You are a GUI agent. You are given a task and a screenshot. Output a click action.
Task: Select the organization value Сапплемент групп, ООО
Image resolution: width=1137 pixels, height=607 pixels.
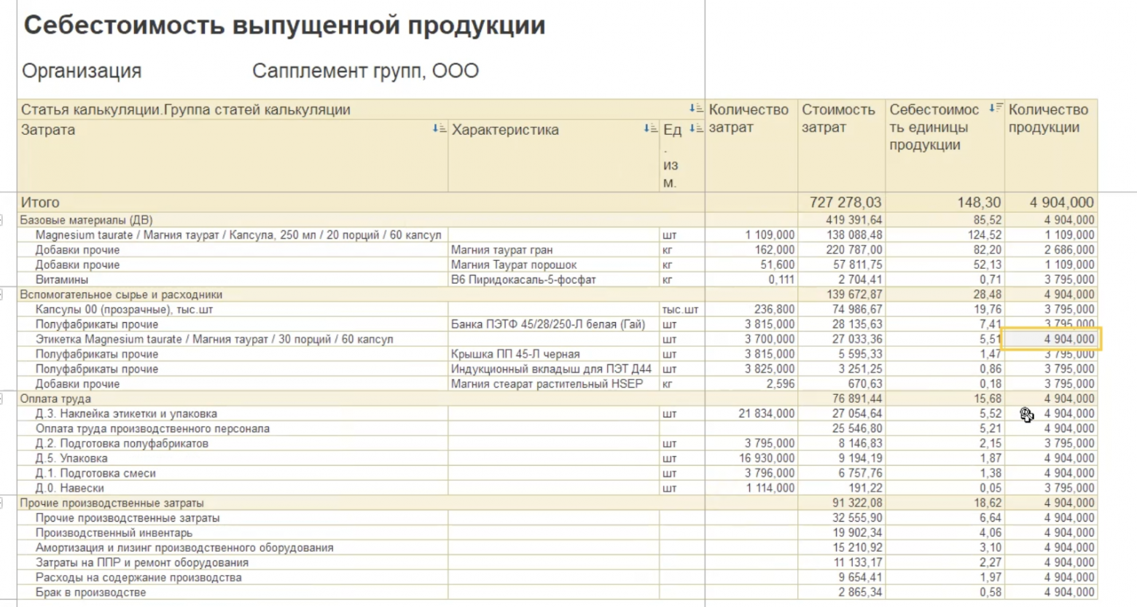365,71
